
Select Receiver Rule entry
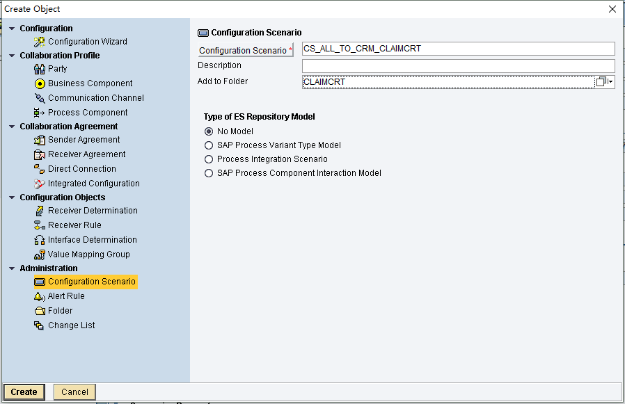74,225
